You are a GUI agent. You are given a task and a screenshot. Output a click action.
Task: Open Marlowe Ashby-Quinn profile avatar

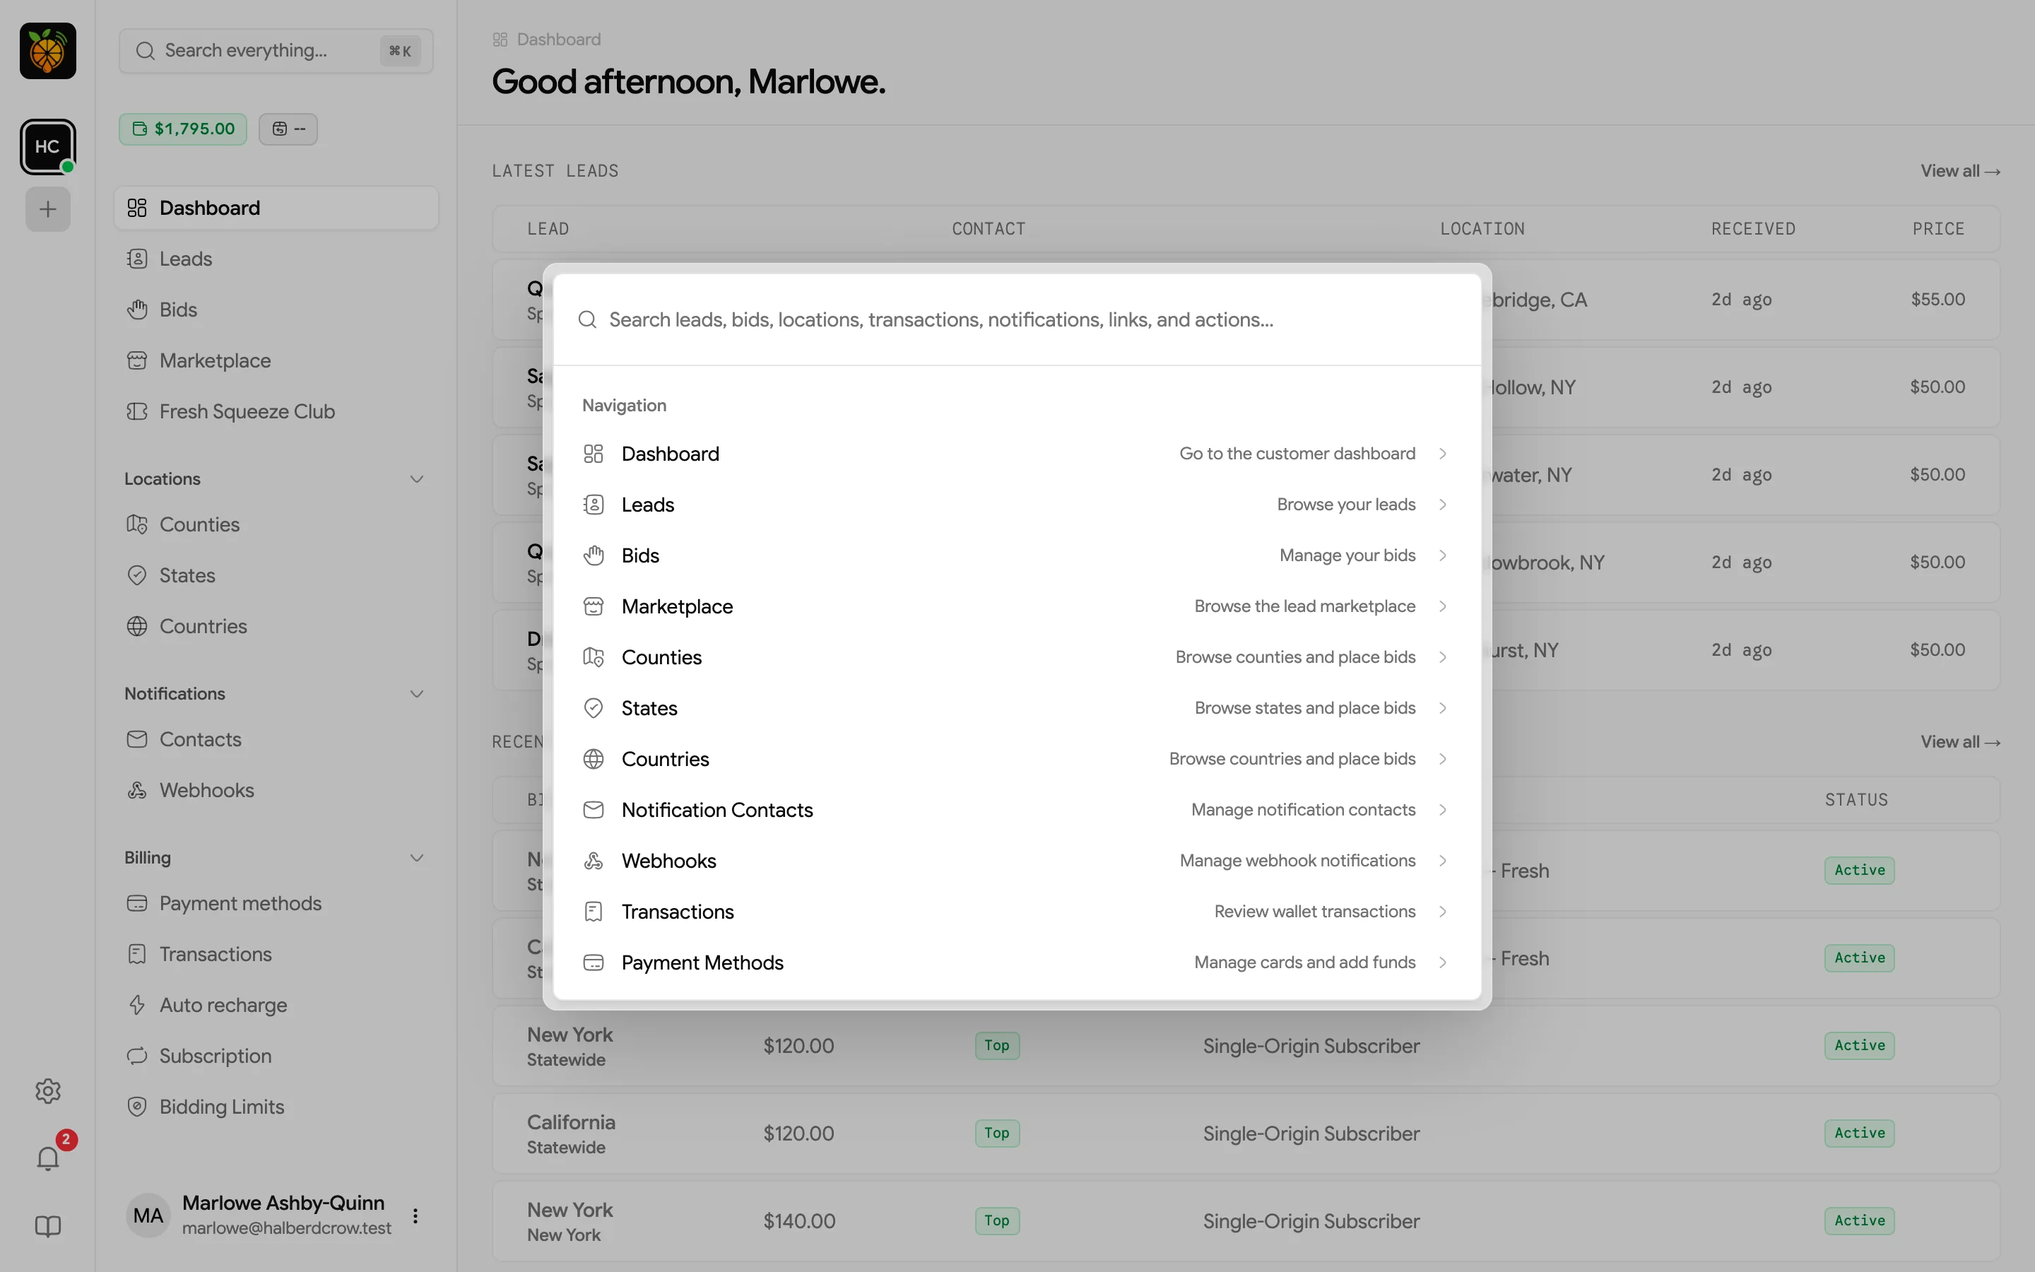(x=148, y=1215)
